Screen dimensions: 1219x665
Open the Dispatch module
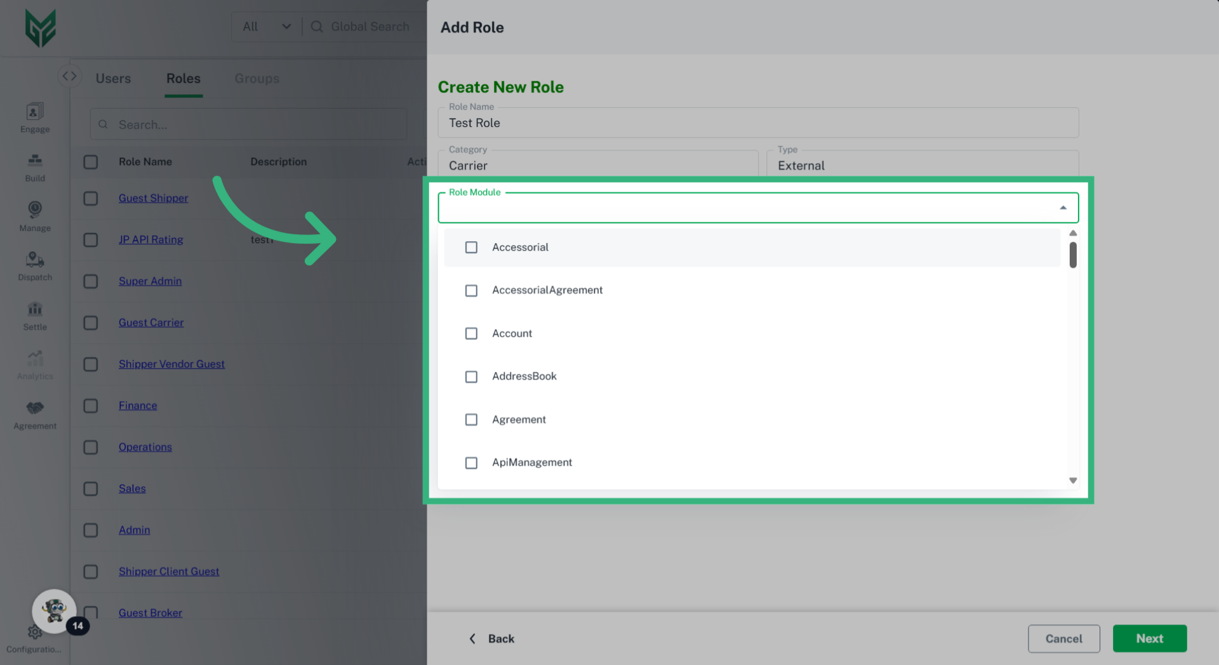pos(34,265)
